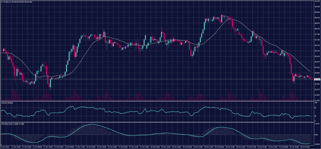This screenshot has width=321, height=149.
Task: Click the 81.295 price scale label
Action: [x=317, y=100]
